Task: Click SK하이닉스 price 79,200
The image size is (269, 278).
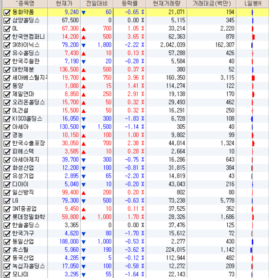Action: (x=70, y=45)
